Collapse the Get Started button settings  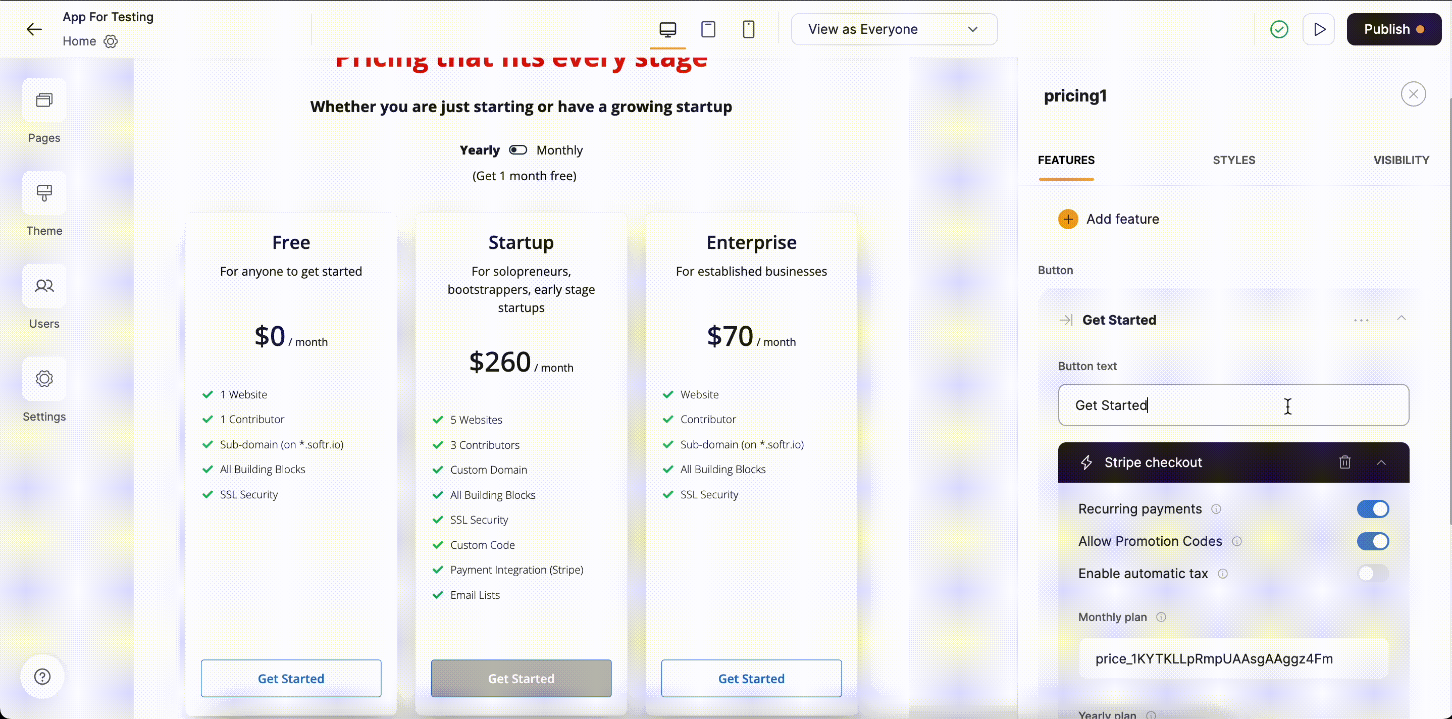click(1402, 319)
